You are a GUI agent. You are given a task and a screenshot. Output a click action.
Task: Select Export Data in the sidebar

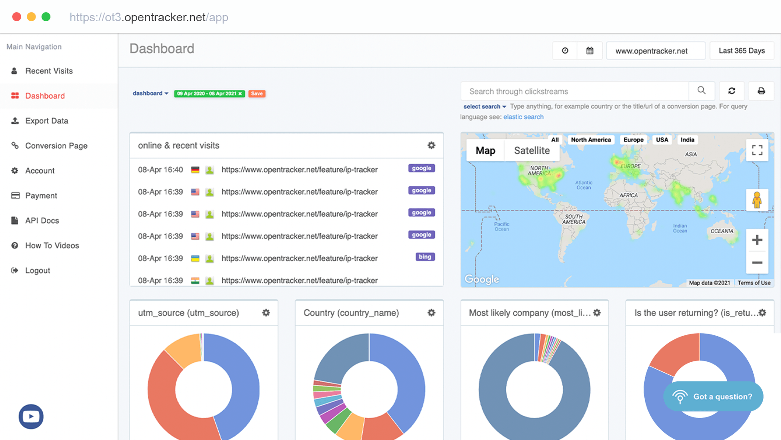(46, 120)
